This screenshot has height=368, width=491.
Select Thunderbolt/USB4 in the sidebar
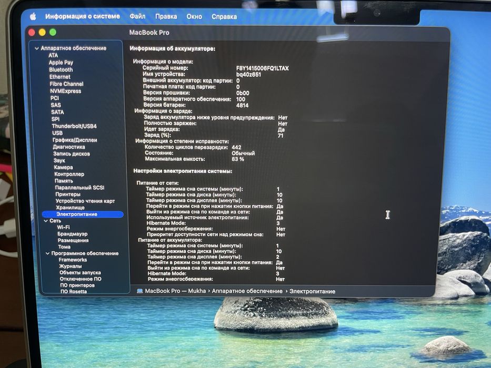point(74,126)
